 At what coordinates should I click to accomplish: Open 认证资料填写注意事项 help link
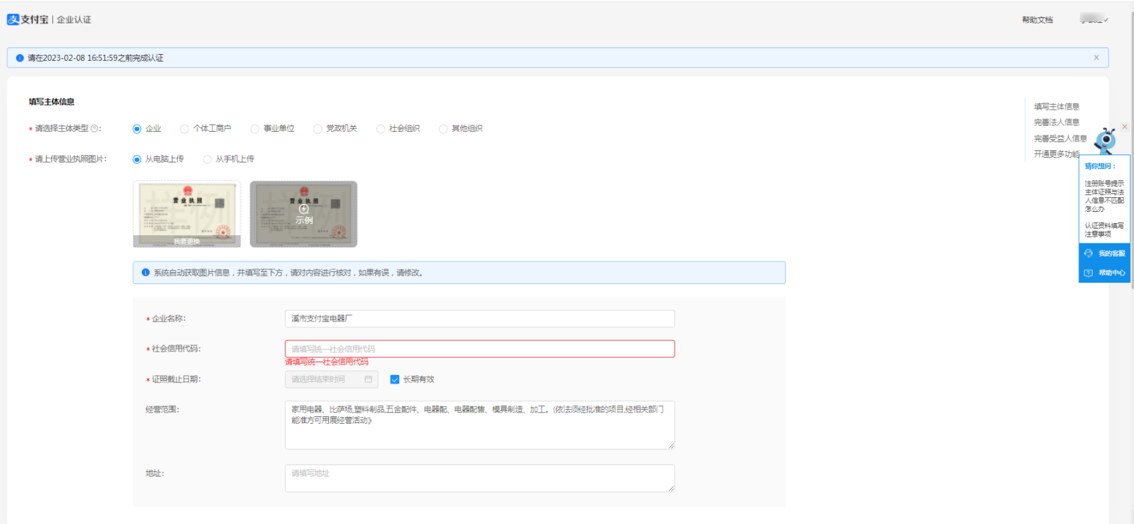[x=1104, y=230]
